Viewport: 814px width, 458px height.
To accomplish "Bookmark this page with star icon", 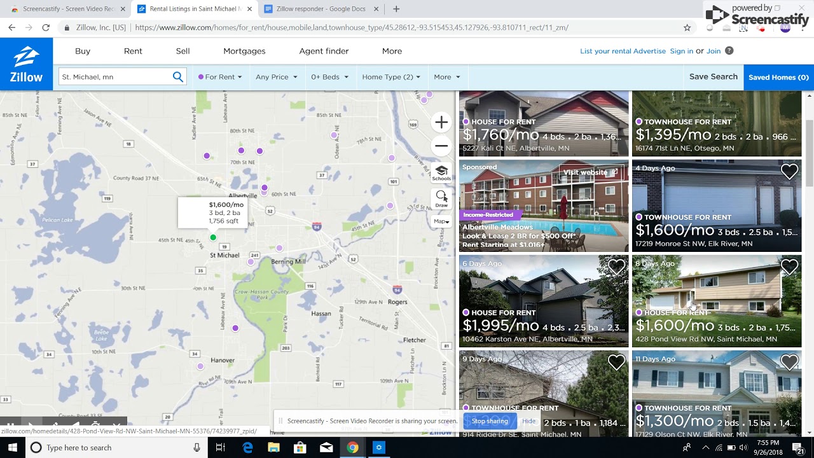I will click(687, 28).
